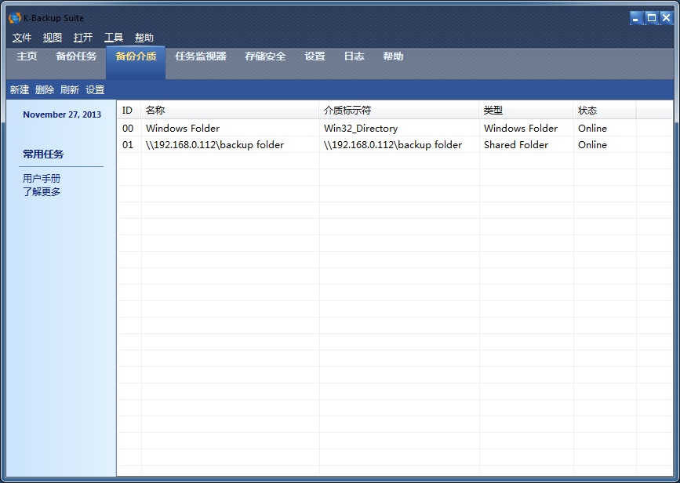
Task: Switch to the 主页 tab
Action: coord(27,56)
